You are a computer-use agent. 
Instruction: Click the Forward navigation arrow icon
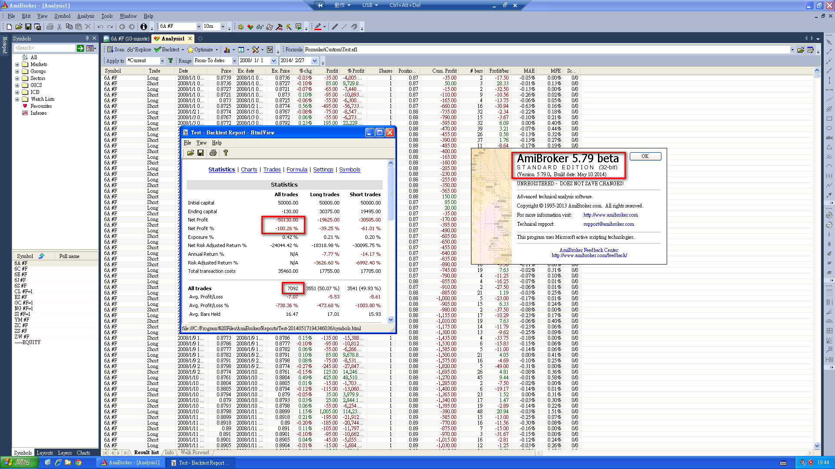(x=132, y=27)
